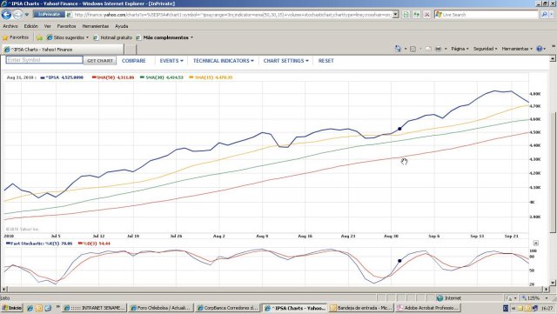Refresh the page with the refresh icon
The width and height of the screenshot is (557, 314).
pos(416,15)
